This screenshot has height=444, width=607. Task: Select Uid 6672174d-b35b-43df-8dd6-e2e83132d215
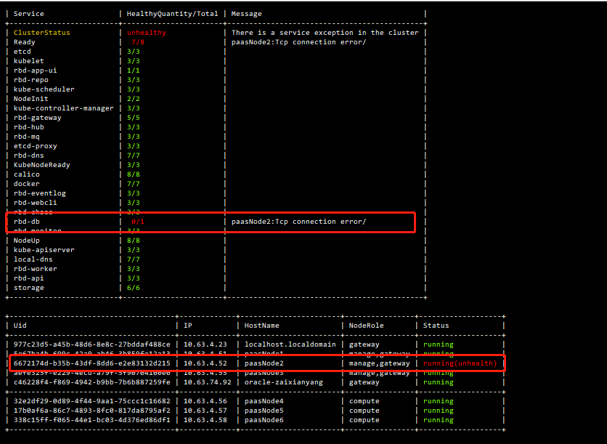click(91, 363)
